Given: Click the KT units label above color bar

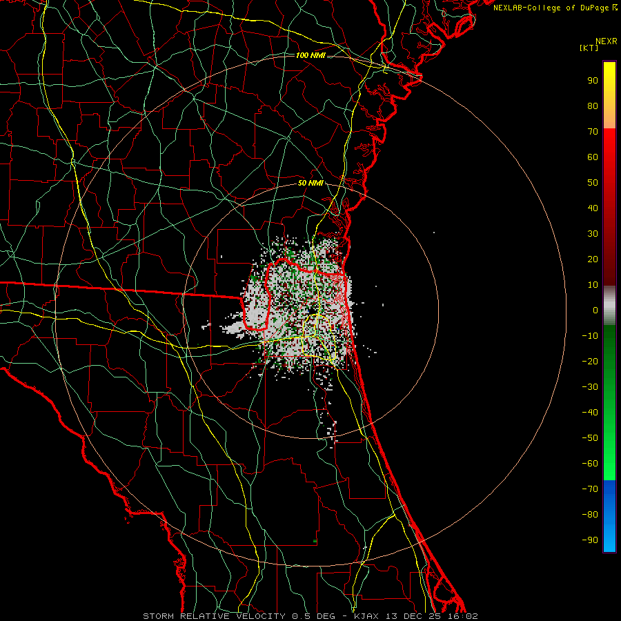Looking at the screenshot, I should tap(589, 48).
